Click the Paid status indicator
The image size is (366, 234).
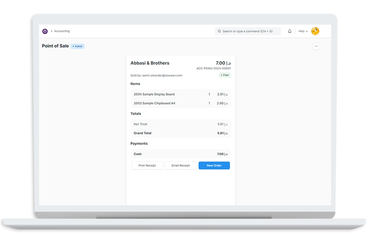pos(225,75)
